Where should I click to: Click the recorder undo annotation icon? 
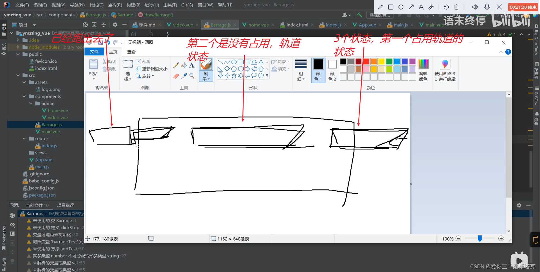tap(446, 7)
